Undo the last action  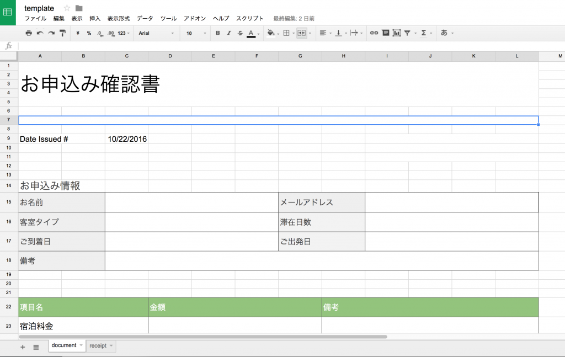[x=40, y=33]
